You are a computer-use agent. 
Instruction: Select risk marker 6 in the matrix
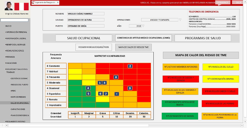[101, 94]
